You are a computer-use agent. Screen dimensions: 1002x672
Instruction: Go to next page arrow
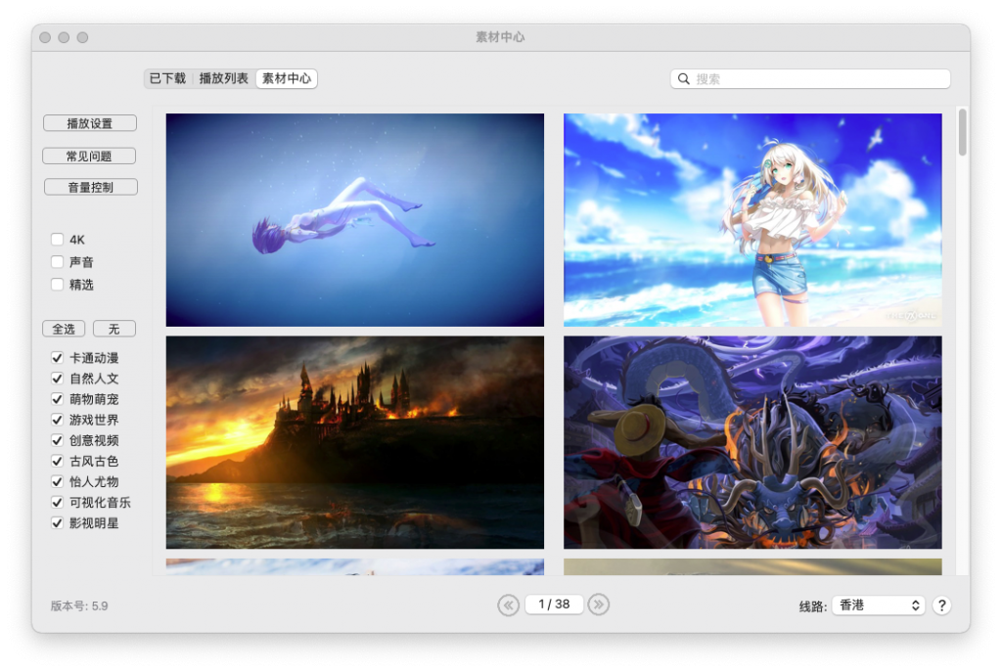click(x=598, y=605)
